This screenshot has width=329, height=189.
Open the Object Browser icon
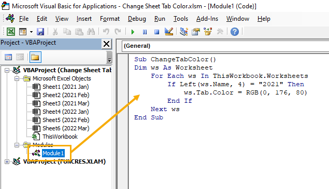208,32
